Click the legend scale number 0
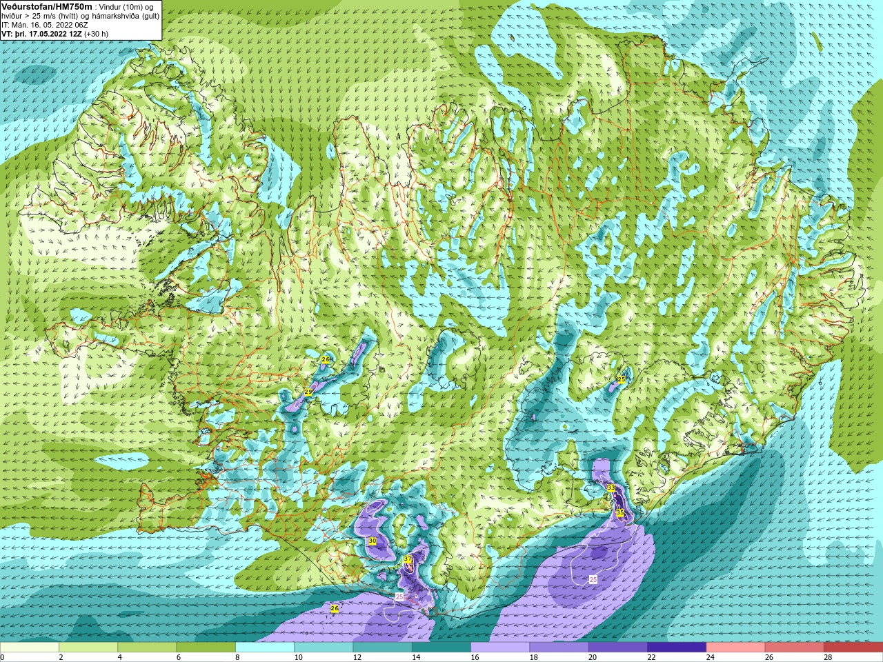 pyautogui.click(x=3, y=657)
